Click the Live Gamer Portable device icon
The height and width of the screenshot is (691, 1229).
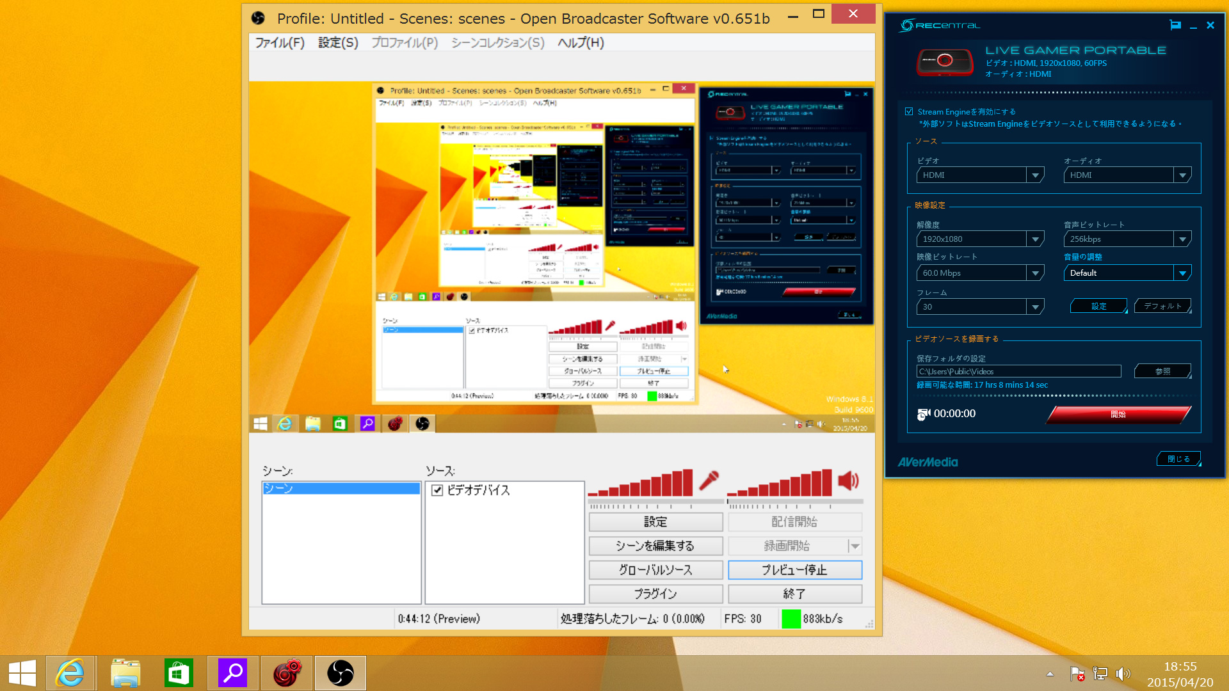tap(944, 61)
